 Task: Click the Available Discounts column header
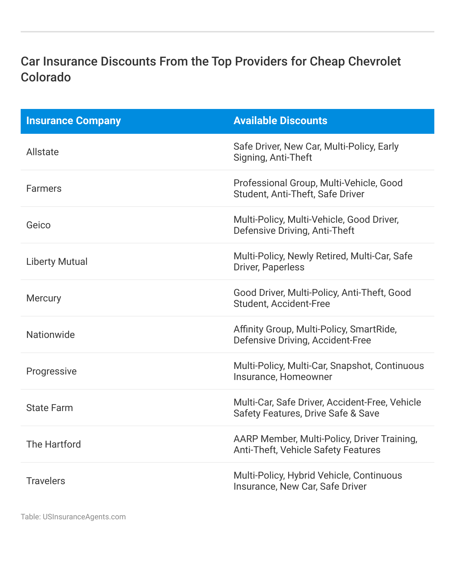pos(280,121)
